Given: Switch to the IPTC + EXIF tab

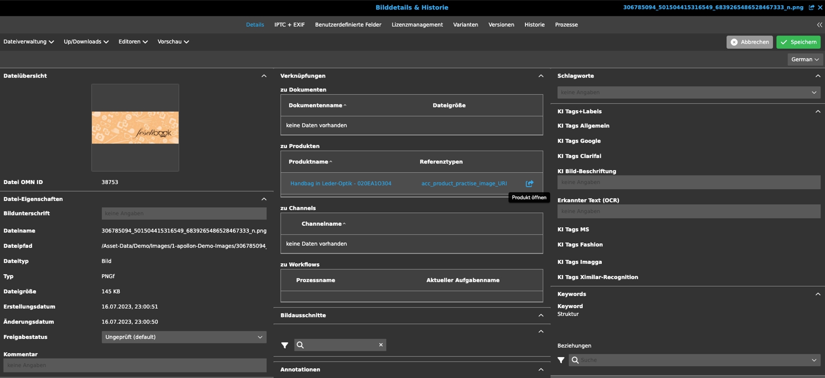Looking at the screenshot, I should pos(289,25).
